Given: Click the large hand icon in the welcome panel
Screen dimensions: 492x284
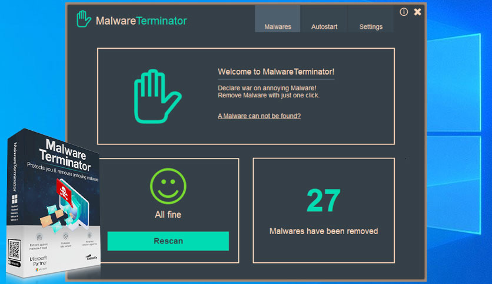Looking at the screenshot, I should [x=158, y=96].
